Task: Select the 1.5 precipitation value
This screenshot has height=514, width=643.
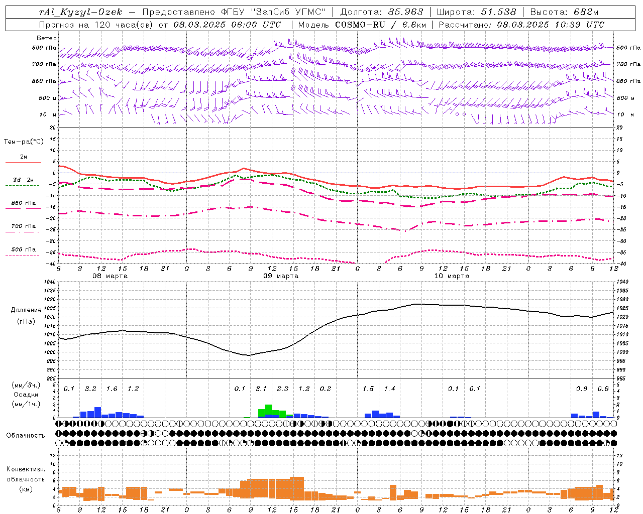Action: [368, 389]
